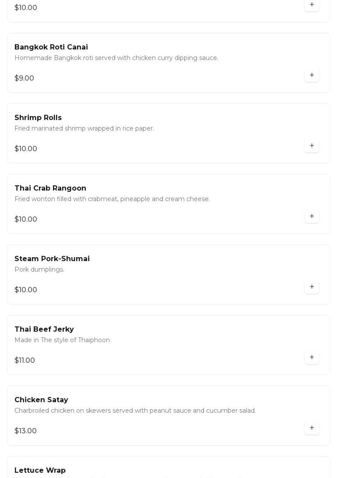Add Shrimp Rolls with plus button
337x478 pixels.
tap(312, 145)
